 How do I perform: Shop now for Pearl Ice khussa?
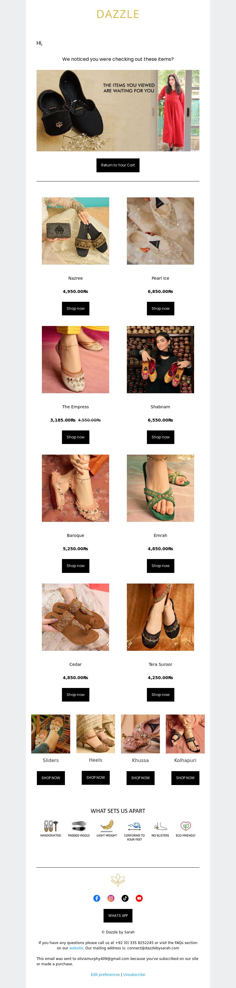pos(160,308)
